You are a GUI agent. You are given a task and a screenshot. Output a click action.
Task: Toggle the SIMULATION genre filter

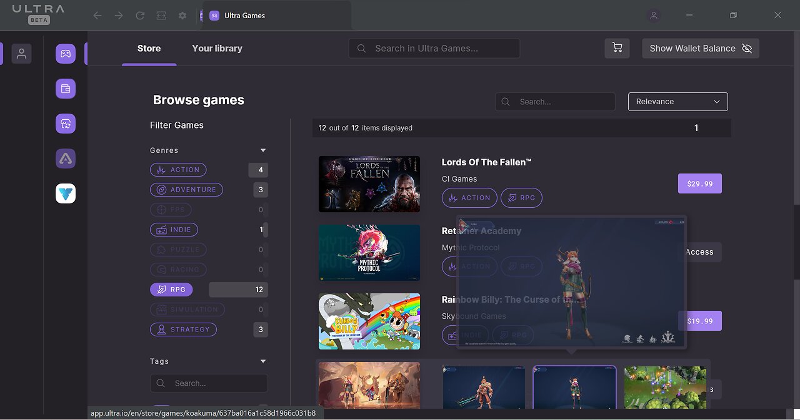click(x=187, y=310)
